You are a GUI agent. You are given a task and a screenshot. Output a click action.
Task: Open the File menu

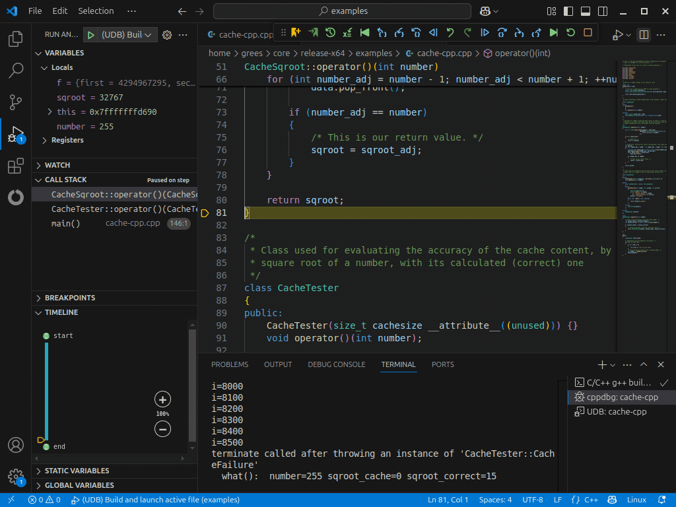(35, 11)
